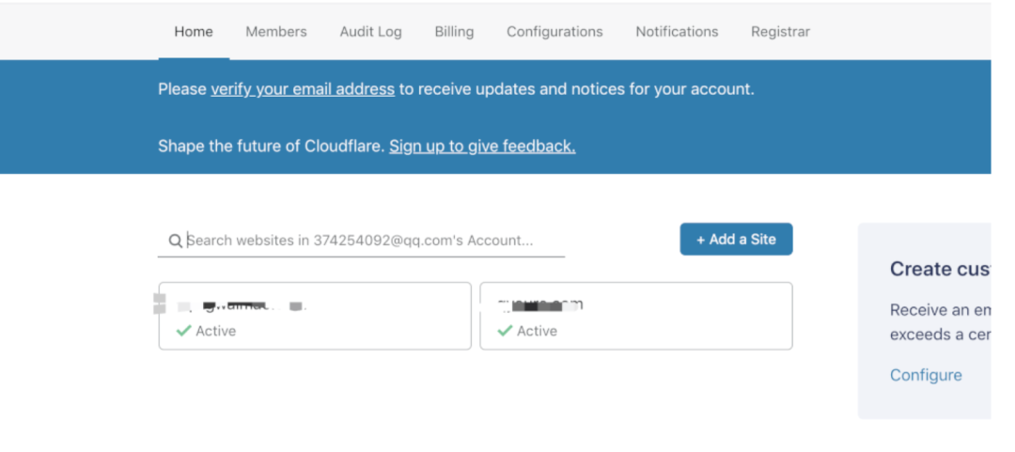Open the Configure link in side panel
The height and width of the screenshot is (452, 1015).
tap(926, 375)
